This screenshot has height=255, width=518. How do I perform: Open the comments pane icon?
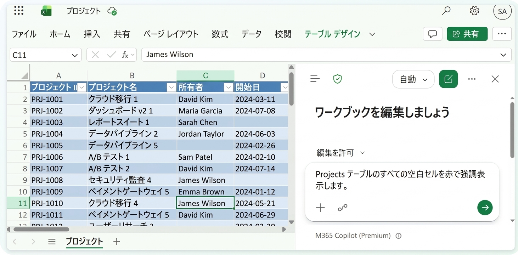pos(433,34)
